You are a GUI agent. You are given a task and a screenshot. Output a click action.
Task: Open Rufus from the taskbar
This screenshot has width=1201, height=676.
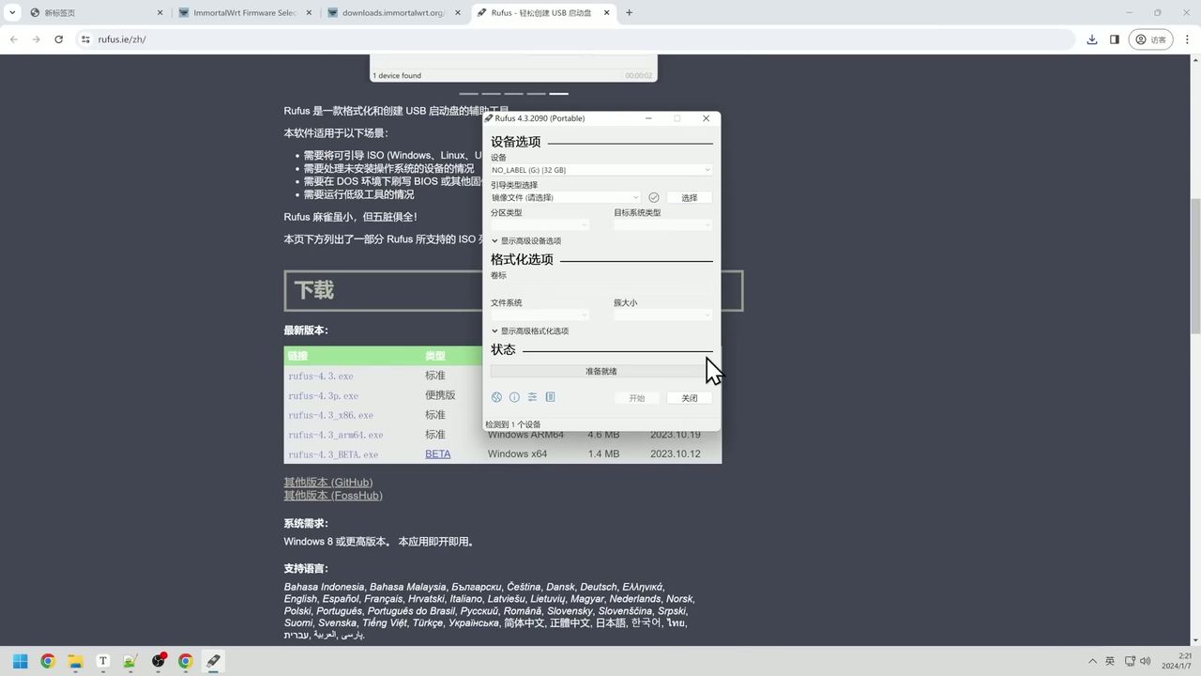pos(212,662)
